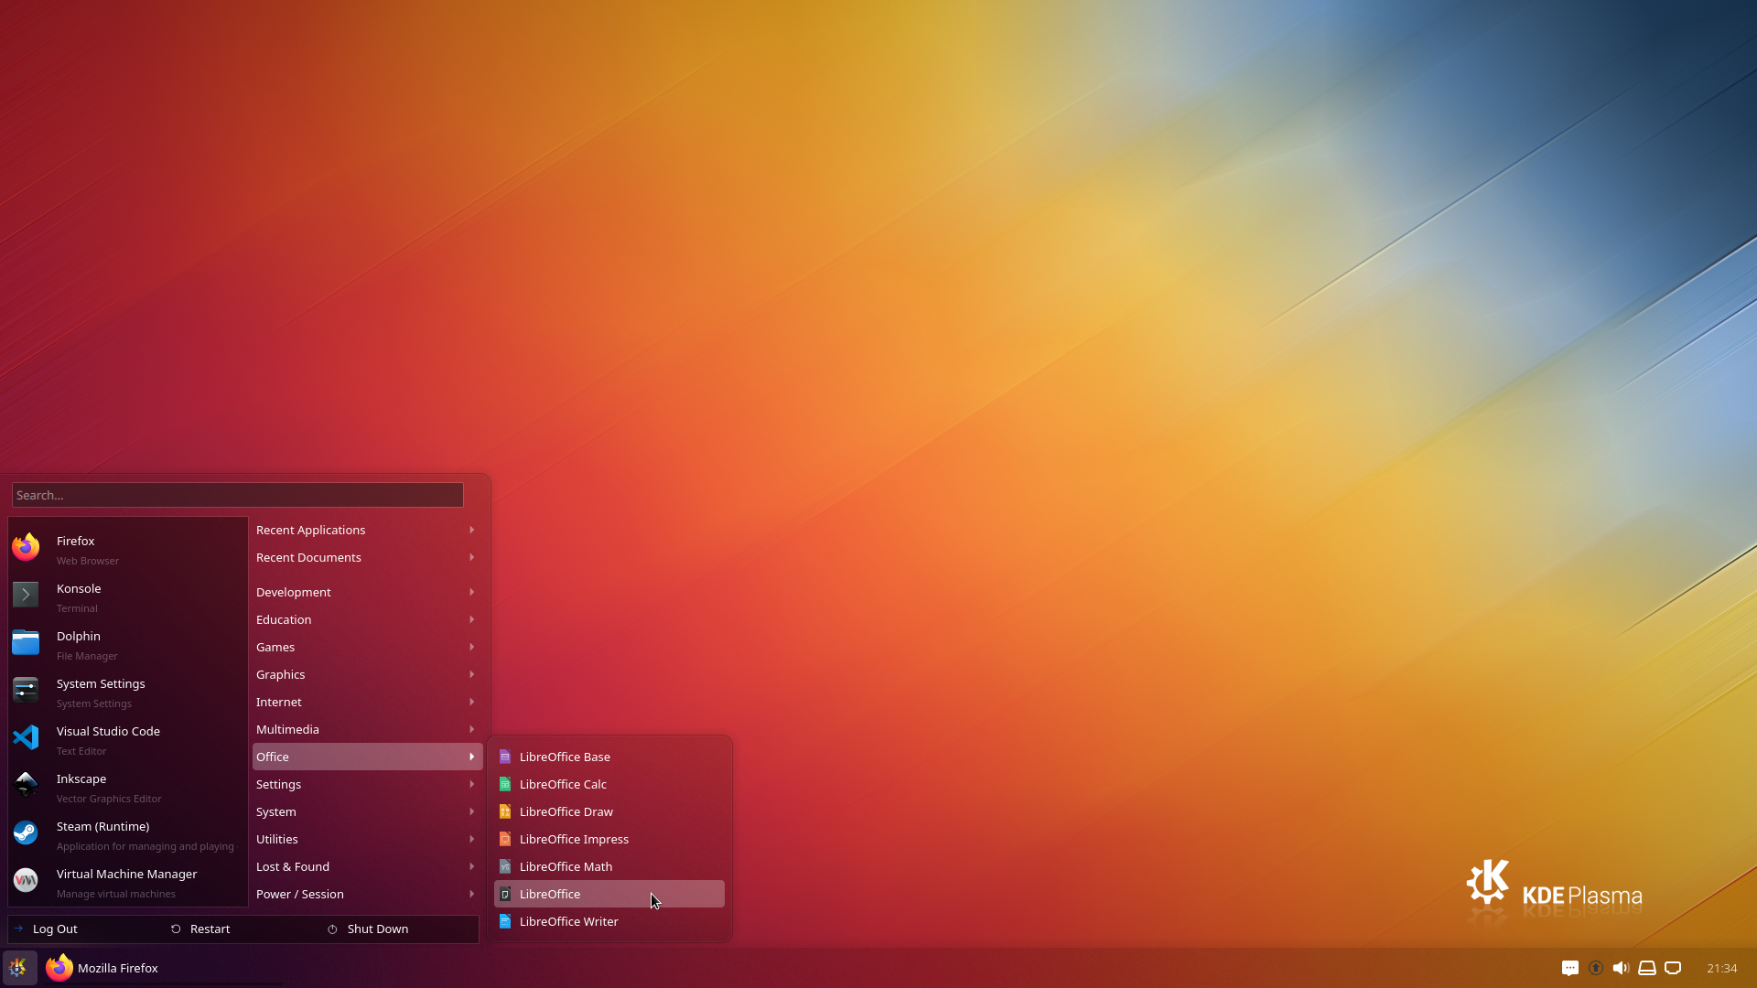1757x988 pixels.
Task: Click the Visual Studio Code icon
Action: click(26, 737)
